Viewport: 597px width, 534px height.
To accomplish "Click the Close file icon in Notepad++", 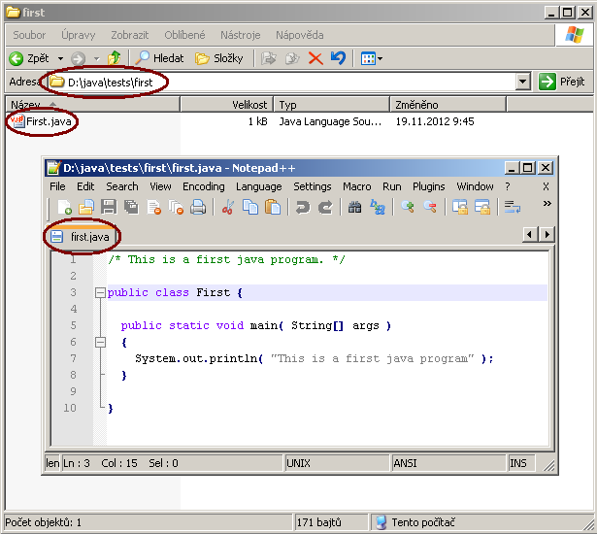I will pyautogui.click(x=153, y=207).
